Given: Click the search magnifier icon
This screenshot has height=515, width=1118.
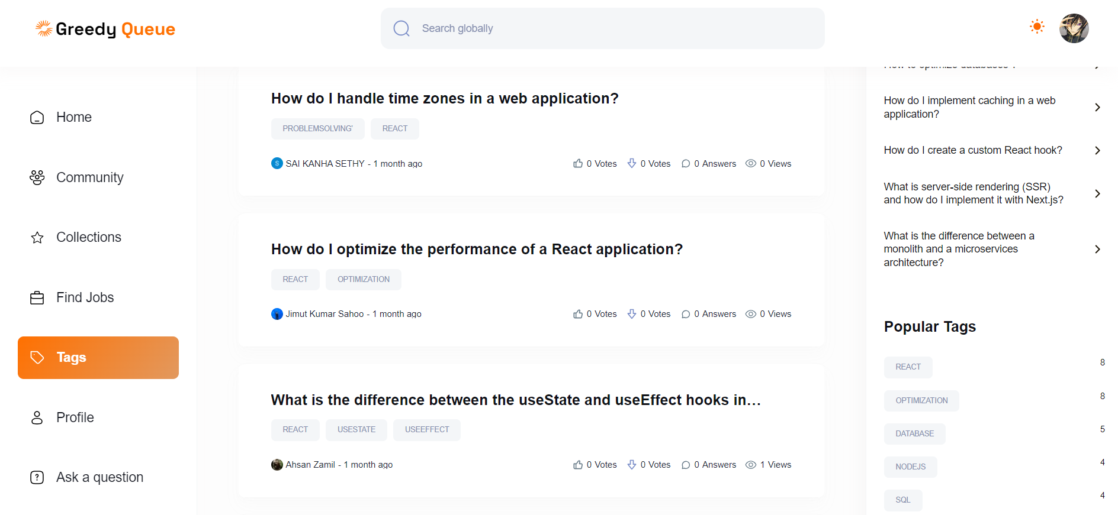Looking at the screenshot, I should pos(401,28).
